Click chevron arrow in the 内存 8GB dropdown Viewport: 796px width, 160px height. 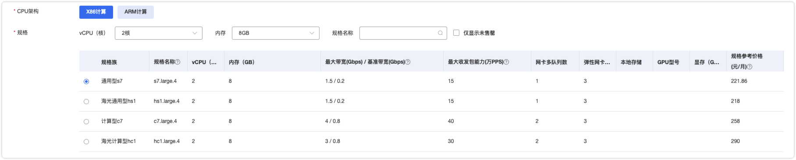click(x=312, y=33)
